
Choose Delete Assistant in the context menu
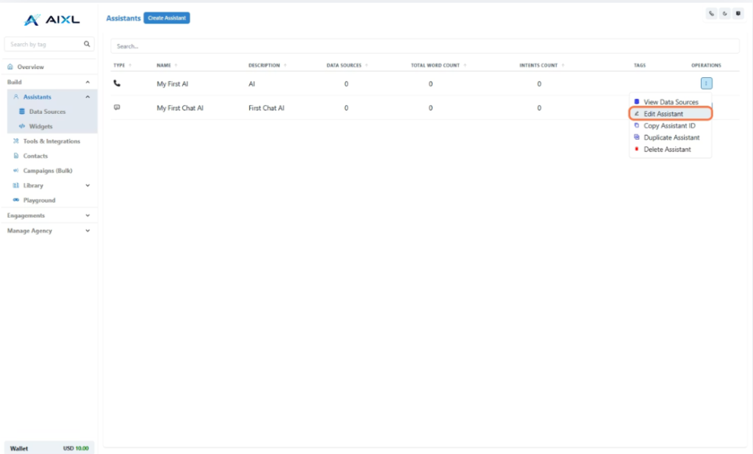[x=667, y=149]
